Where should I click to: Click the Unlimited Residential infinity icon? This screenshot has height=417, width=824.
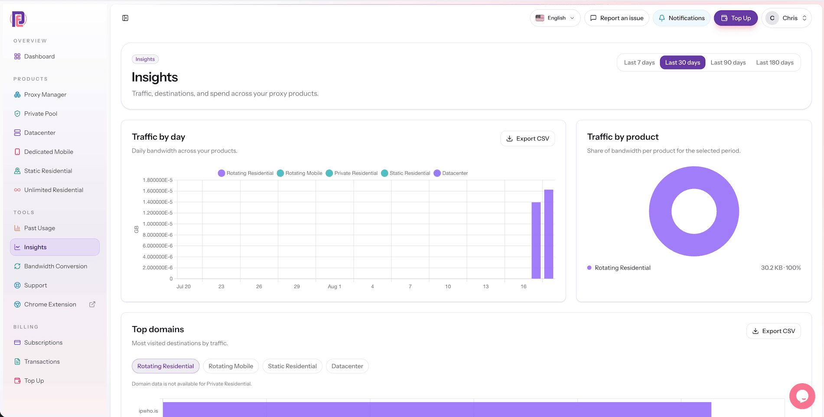point(17,190)
